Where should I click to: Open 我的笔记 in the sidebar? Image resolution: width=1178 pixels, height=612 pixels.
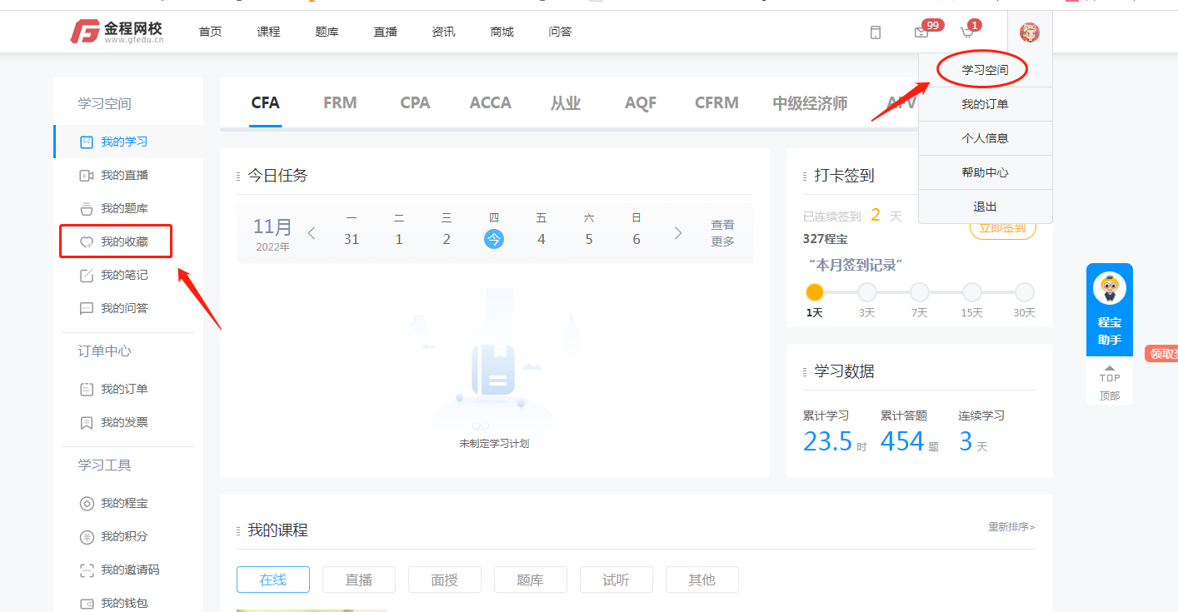(x=123, y=275)
